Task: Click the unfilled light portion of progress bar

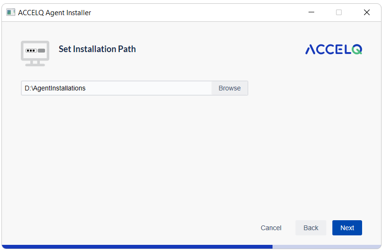Action: [327, 247]
